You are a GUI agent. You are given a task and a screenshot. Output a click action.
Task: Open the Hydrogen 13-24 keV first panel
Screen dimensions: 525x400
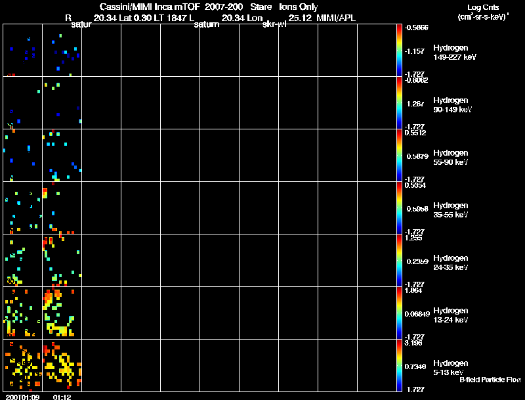[23, 313]
